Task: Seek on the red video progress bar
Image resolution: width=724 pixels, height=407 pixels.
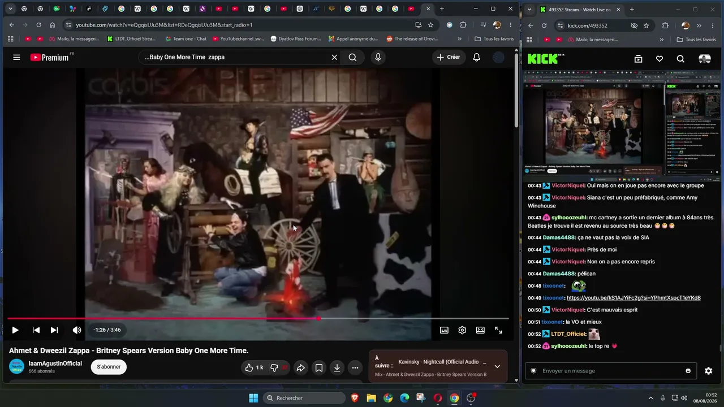Action: pyautogui.click(x=258, y=319)
